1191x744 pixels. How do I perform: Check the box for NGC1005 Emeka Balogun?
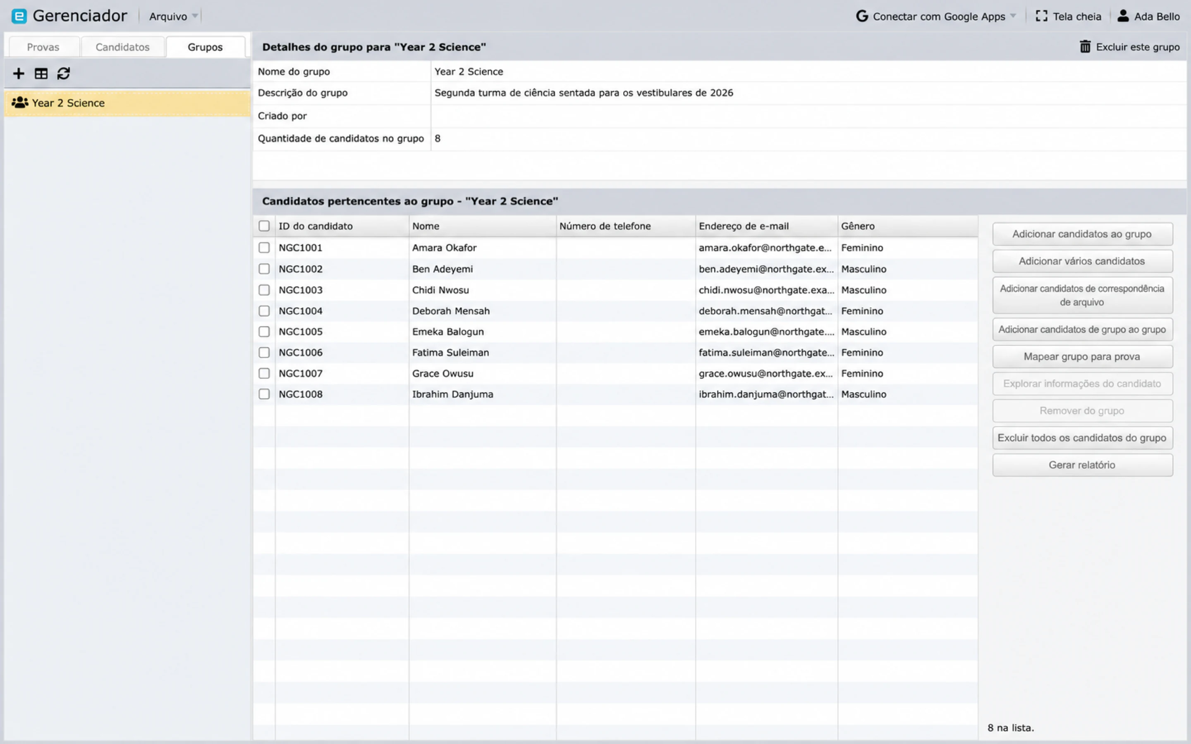click(x=264, y=331)
